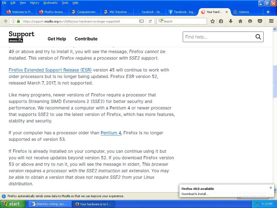Follow Firefox Extended Support Release (ESR) link
The height and width of the screenshot is (208, 277).
coord(50,70)
